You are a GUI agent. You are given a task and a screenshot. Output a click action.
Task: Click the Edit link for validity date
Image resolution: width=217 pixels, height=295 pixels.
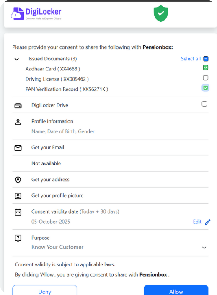[197, 222]
